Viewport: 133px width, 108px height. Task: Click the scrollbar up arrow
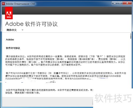point(131,34)
